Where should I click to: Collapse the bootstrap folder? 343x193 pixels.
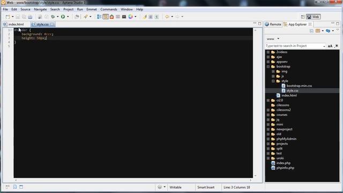(x=268, y=66)
